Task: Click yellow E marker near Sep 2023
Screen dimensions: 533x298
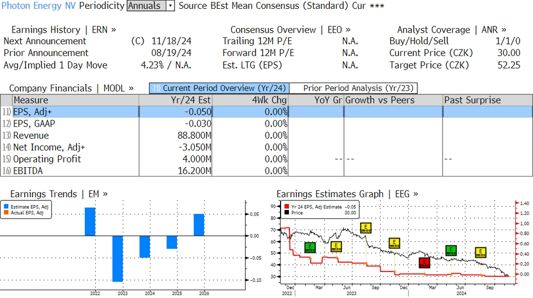Action: coord(366,228)
